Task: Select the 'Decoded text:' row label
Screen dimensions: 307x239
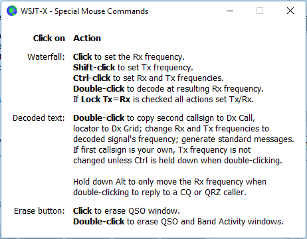Action: (39, 118)
